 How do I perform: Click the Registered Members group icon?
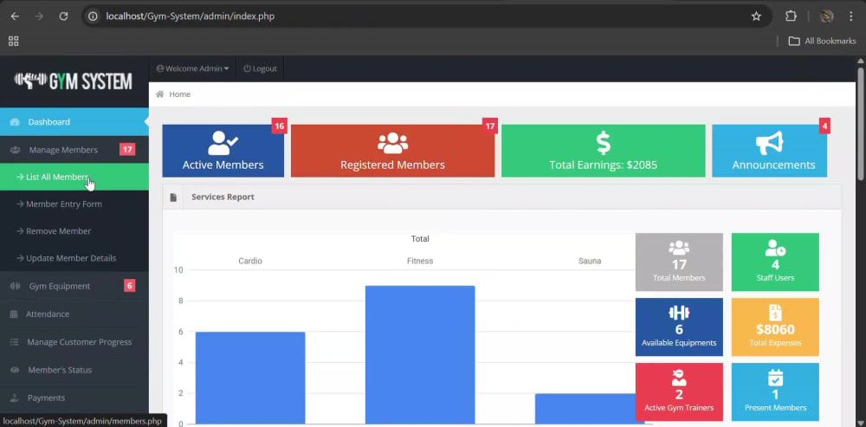click(x=392, y=143)
